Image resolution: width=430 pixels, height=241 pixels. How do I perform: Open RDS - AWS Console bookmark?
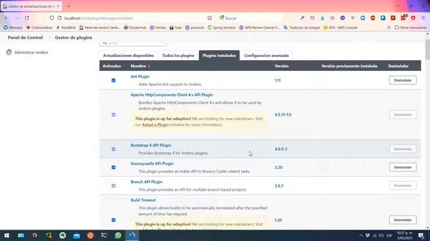[x=341, y=27]
